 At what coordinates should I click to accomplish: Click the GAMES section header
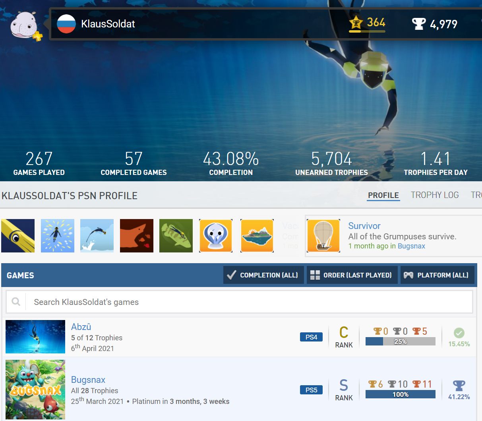[20, 275]
